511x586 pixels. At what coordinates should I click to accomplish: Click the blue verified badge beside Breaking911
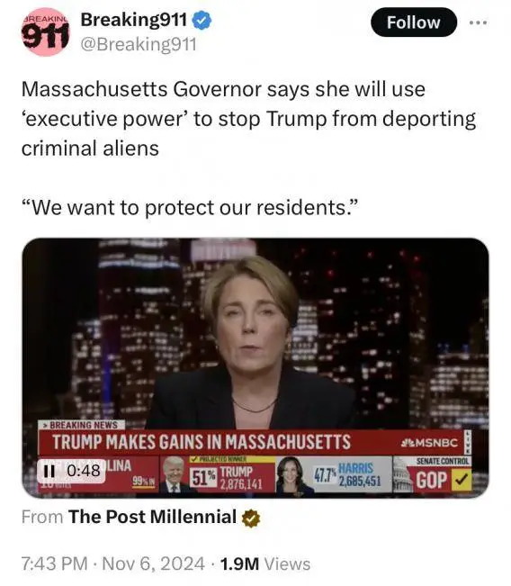pyautogui.click(x=202, y=20)
